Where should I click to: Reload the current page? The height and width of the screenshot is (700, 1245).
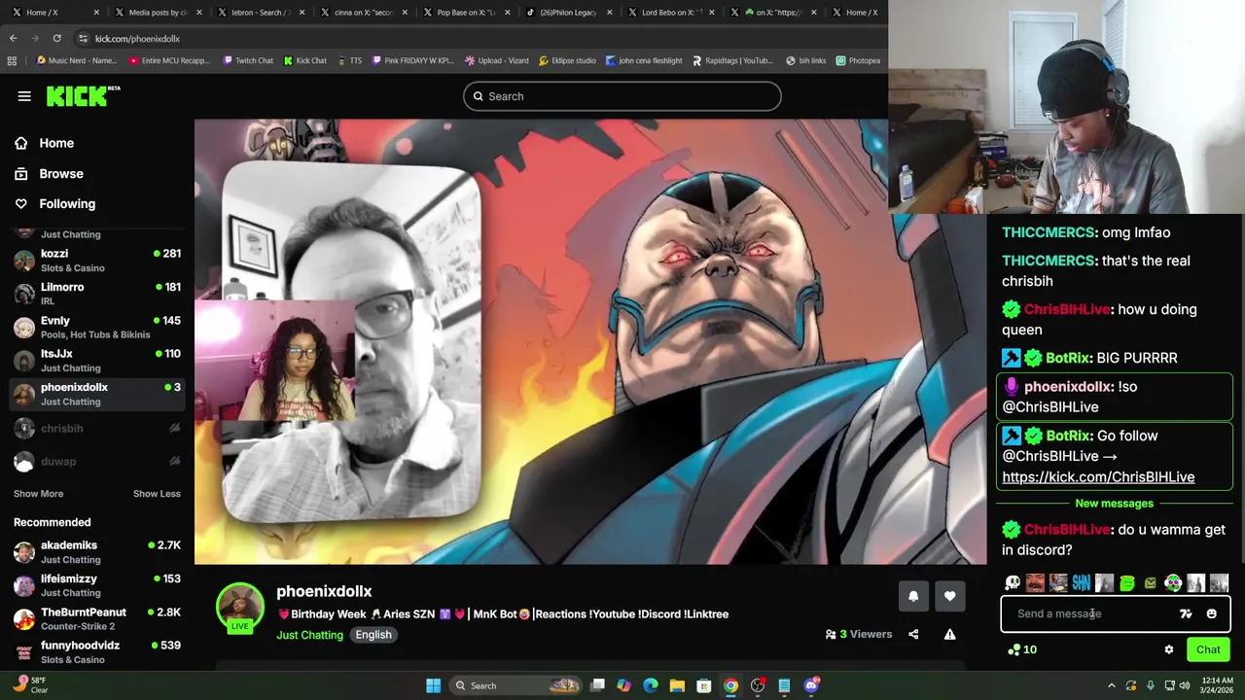pos(57,38)
